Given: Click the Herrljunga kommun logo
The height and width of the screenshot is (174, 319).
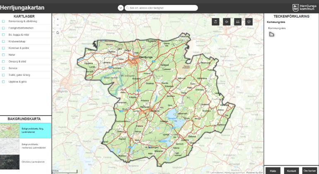Looking at the screenshot, I should (x=304, y=7).
